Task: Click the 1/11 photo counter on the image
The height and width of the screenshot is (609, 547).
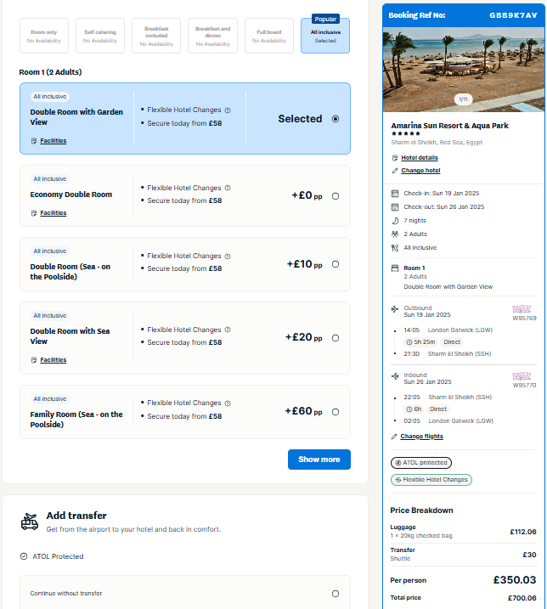Action: [x=463, y=99]
